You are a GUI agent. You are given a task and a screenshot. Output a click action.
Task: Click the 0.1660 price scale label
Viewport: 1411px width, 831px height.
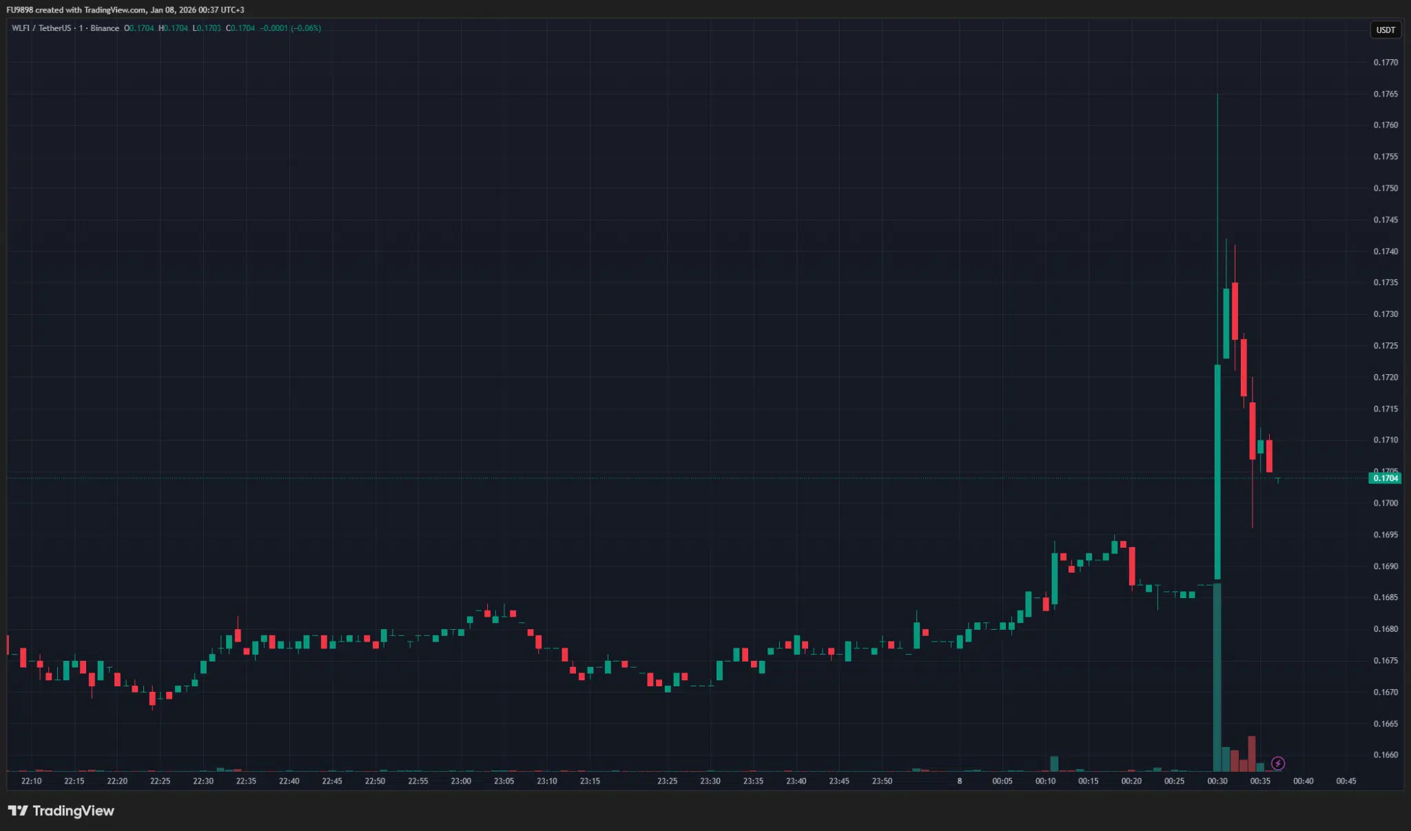(1386, 755)
